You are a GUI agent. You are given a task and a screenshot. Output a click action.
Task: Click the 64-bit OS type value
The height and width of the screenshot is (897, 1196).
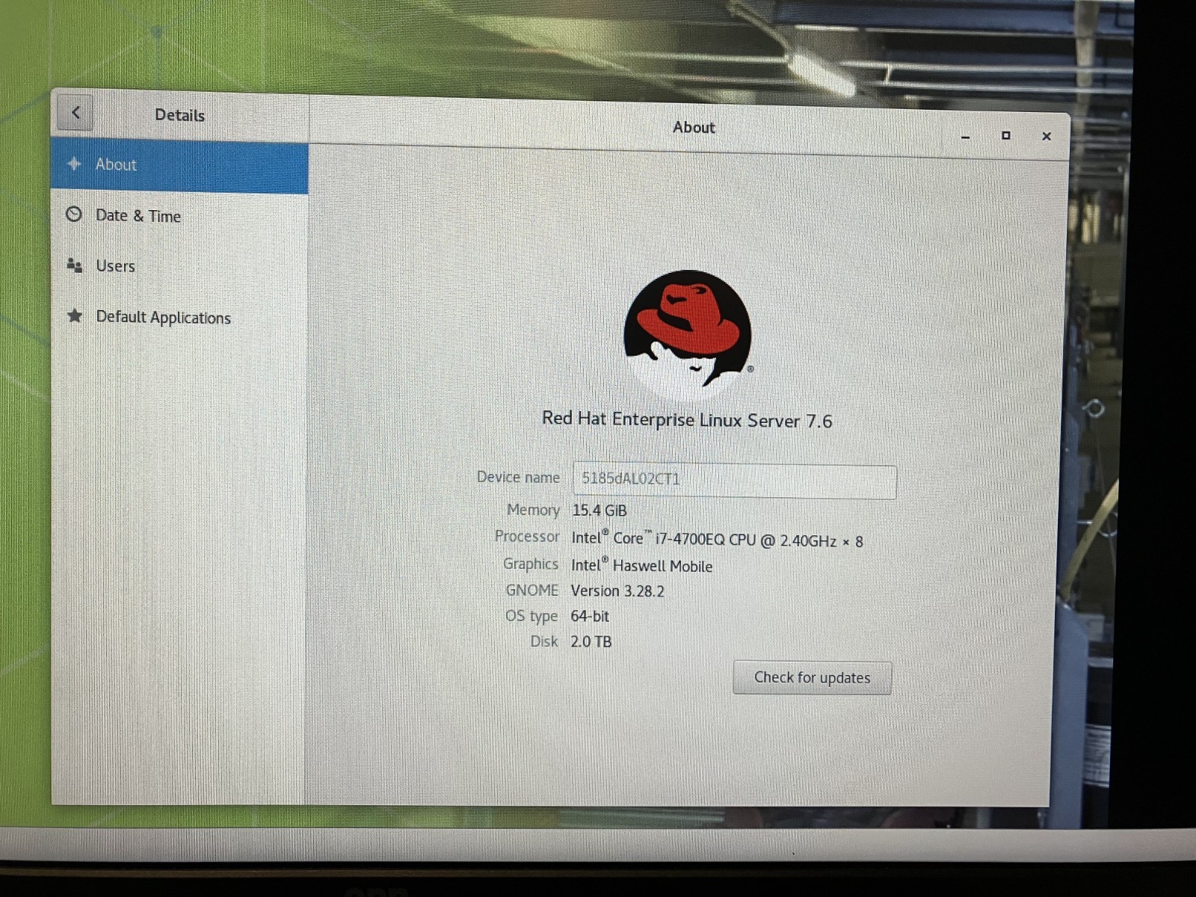point(590,617)
